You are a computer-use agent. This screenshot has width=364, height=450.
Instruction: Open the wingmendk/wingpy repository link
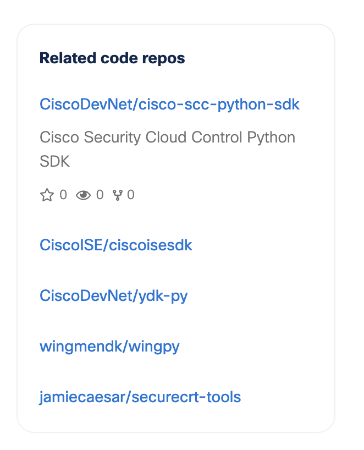click(x=109, y=346)
